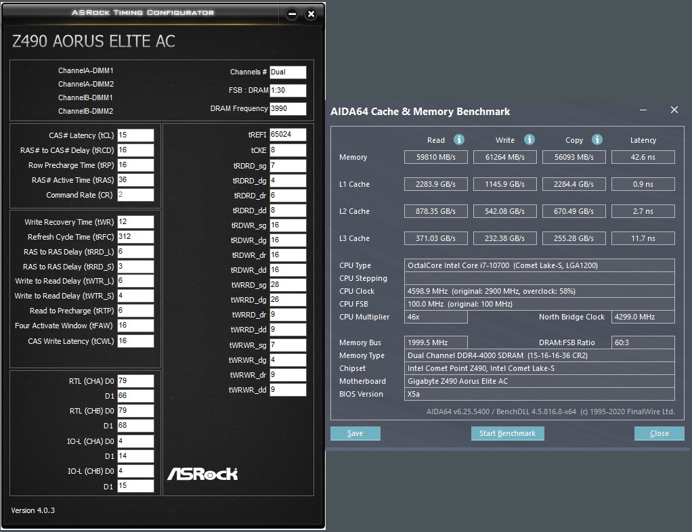Click the Read info icon in AIDA64
The width and height of the screenshot is (692, 532).
tap(459, 140)
